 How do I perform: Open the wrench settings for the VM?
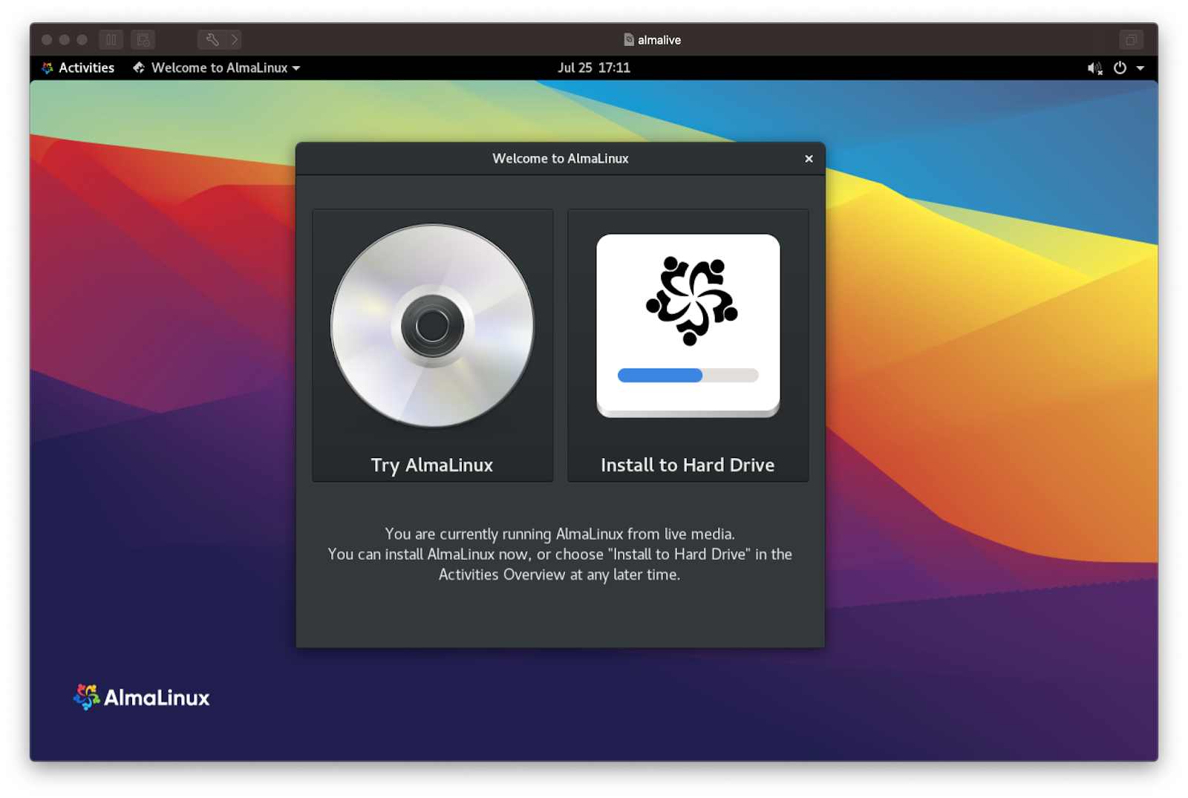click(212, 40)
